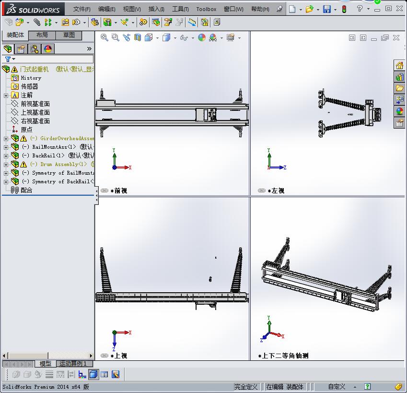Open the ConfigurationManager tab icon
Viewport: 407px width, 393px height.
[34, 49]
